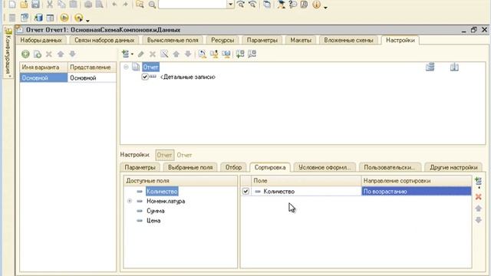
Task: Add sort field via green plus icon
Action: point(478,181)
